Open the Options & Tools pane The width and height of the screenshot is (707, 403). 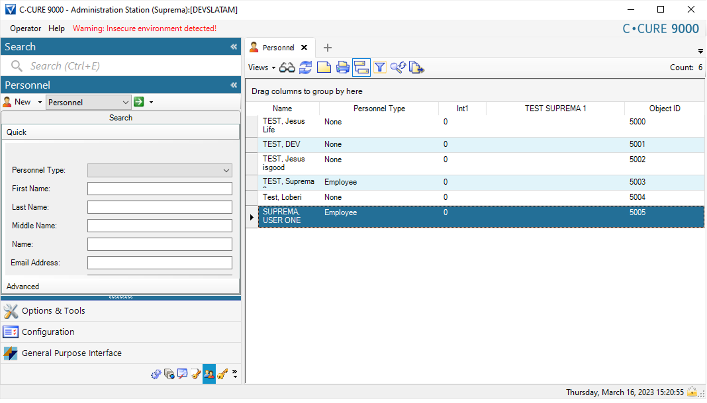pyautogui.click(x=53, y=311)
